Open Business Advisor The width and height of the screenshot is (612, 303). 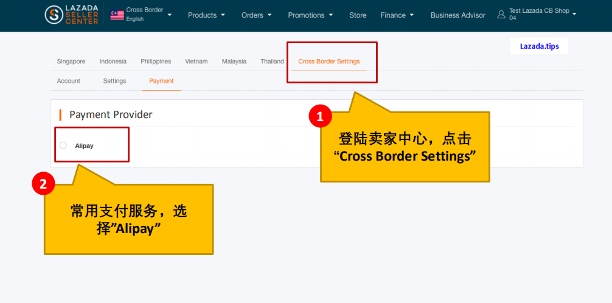457,15
